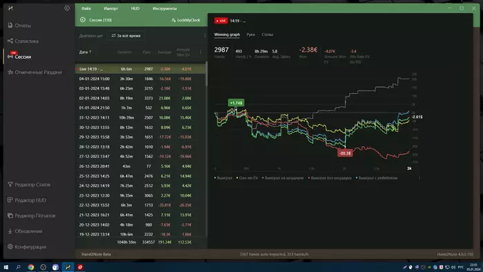483x272 pixels.
Task: Click the Hand2Note logo icon
Action: (10, 8)
